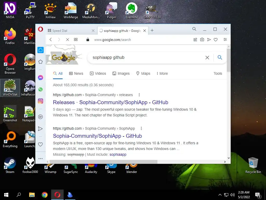266x200 pixels.
Task: Show hidden tray icons chevron
Action: 220,195
